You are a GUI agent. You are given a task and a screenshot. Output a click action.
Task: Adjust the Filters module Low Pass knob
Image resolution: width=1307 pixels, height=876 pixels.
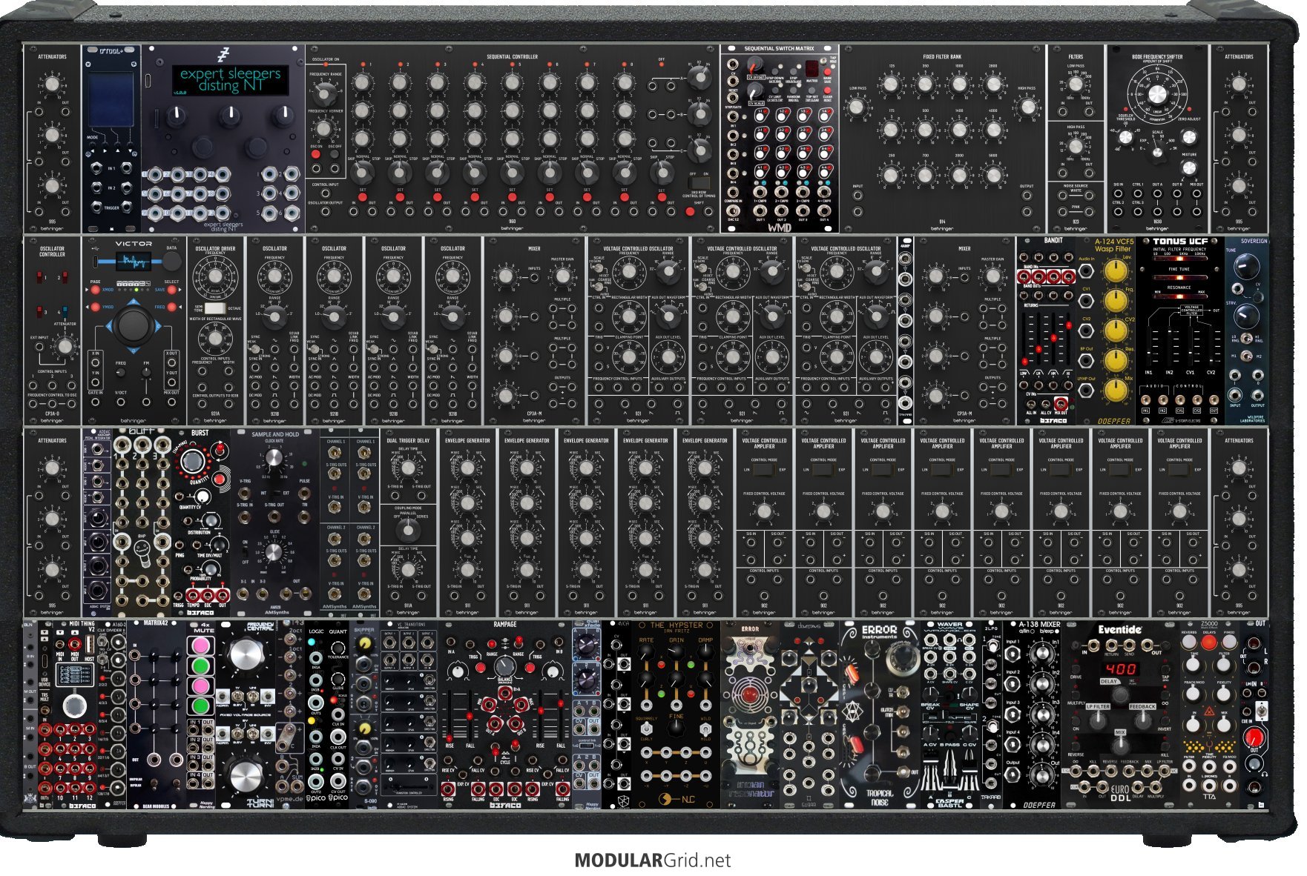tap(1076, 84)
